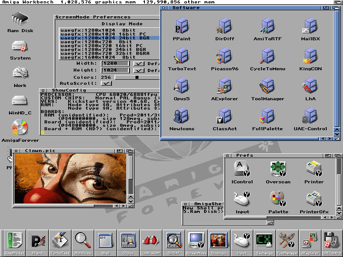Select uaegfx:1280x720 8bit display mode
The height and width of the screenshot is (257, 343).
click(110, 42)
